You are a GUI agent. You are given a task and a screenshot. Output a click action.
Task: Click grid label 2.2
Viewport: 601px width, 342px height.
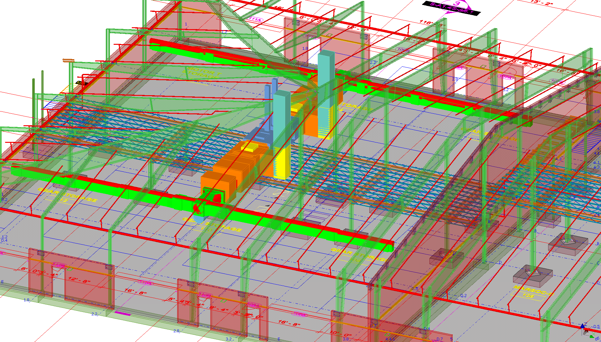tap(94, 314)
